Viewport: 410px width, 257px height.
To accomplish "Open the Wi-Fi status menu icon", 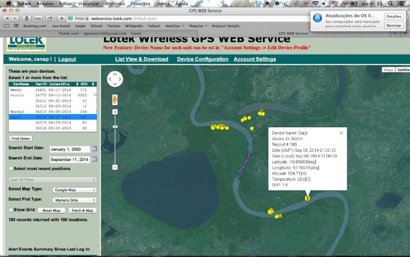I will 315,3.
